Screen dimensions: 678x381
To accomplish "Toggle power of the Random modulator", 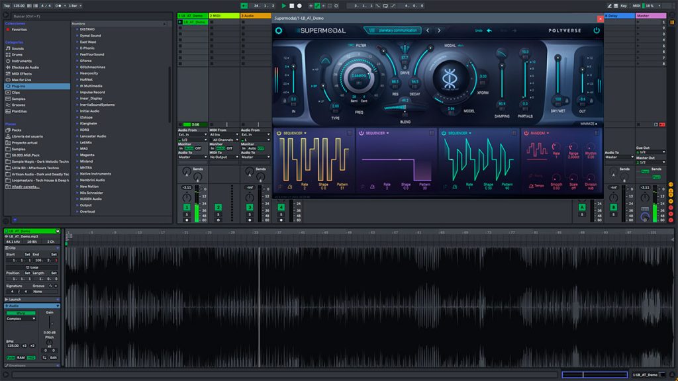I will pyautogui.click(x=526, y=133).
